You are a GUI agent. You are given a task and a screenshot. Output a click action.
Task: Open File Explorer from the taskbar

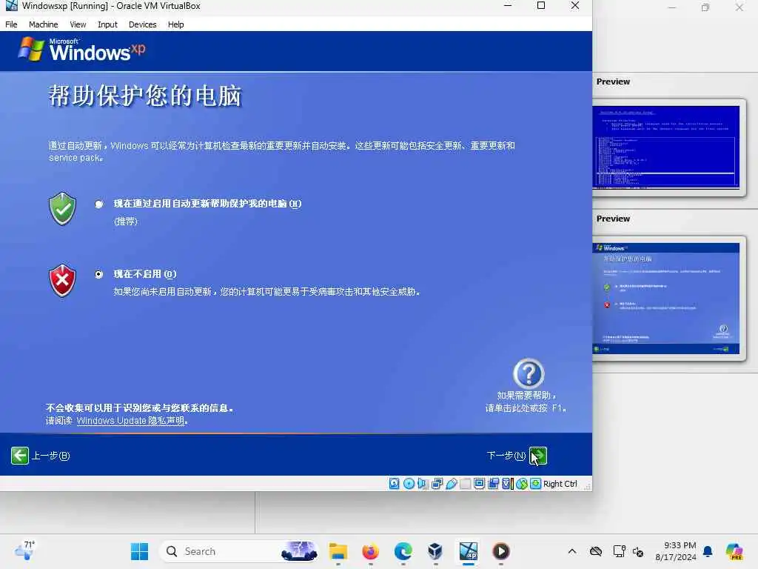(x=338, y=551)
